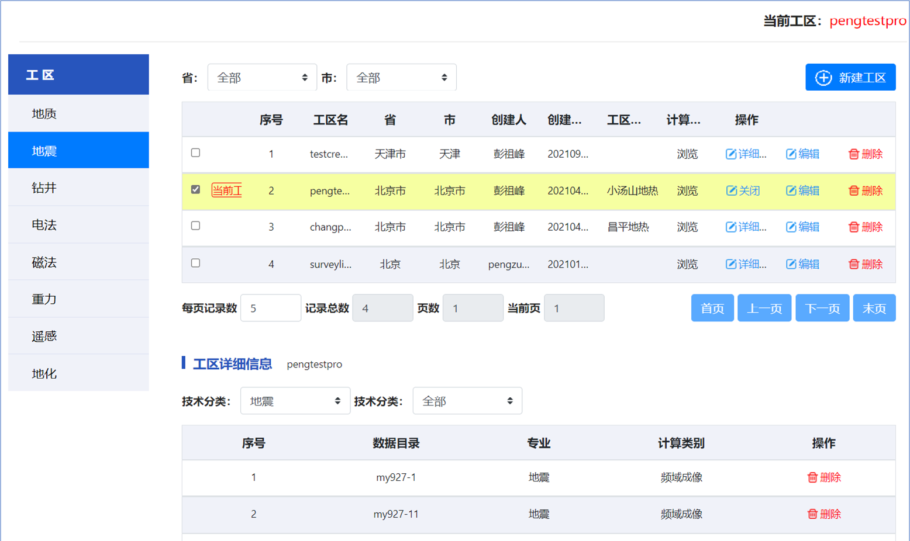Select 工区 in the sidebar
910x541 pixels.
point(78,75)
